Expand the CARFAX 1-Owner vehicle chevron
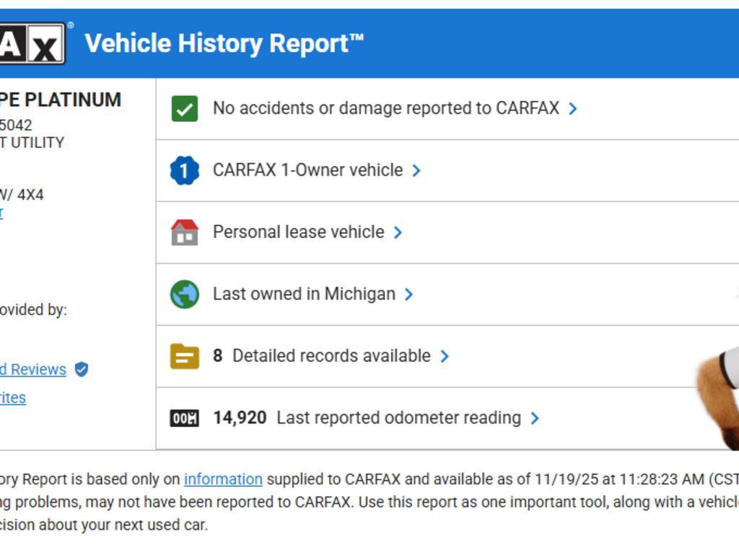The height and width of the screenshot is (554, 739). pos(416,171)
